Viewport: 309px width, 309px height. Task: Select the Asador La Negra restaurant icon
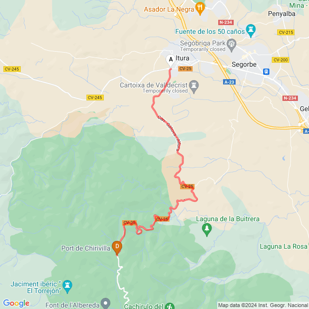200,9
